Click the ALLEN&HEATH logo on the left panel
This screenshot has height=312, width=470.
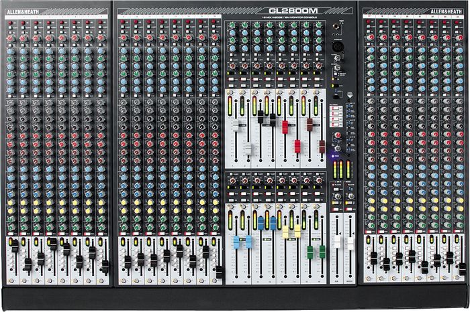pos(23,12)
